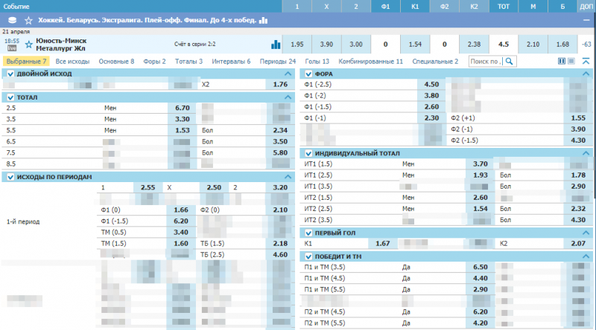Select odds 1.95 for home win
Viewport: 596px width, 330px height.
pyautogui.click(x=297, y=45)
